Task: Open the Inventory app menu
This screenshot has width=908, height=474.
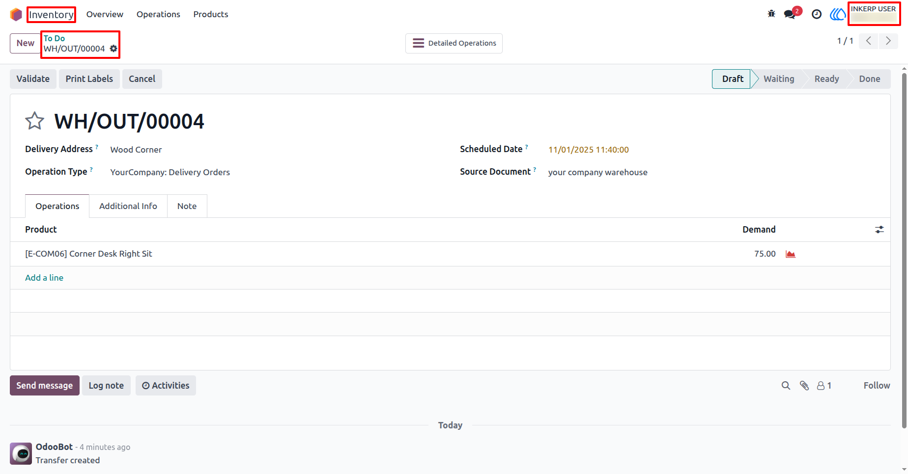Action: [x=51, y=15]
